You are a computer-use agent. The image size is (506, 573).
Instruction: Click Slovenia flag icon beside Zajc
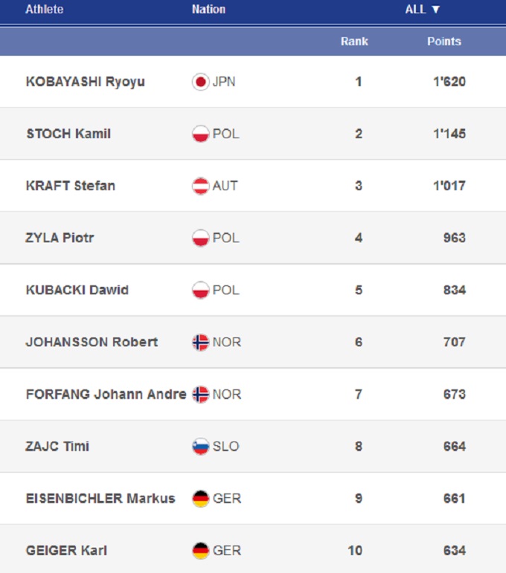pos(200,447)
